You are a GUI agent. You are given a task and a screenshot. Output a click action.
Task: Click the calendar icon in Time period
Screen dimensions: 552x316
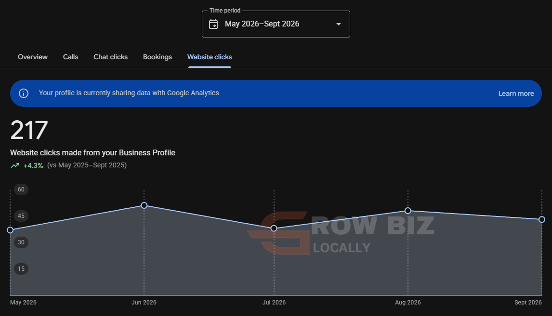tap(213, 24)
